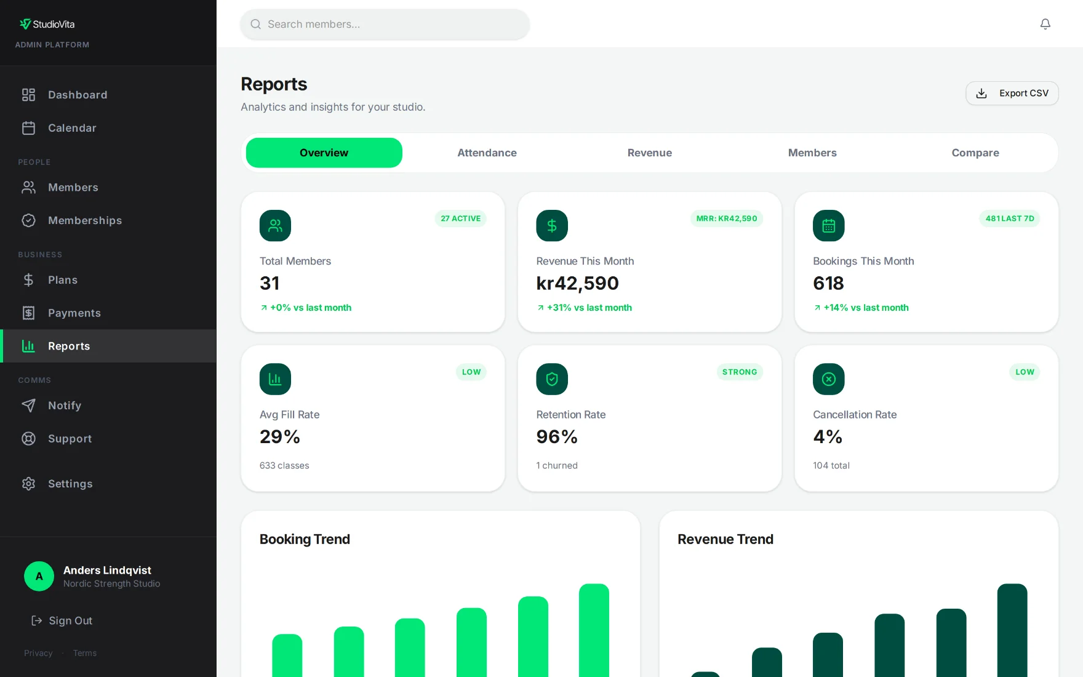The image size is (1083, 677).
Task: Sign Out of the admin platform
Action: click(x=62, y=620)
